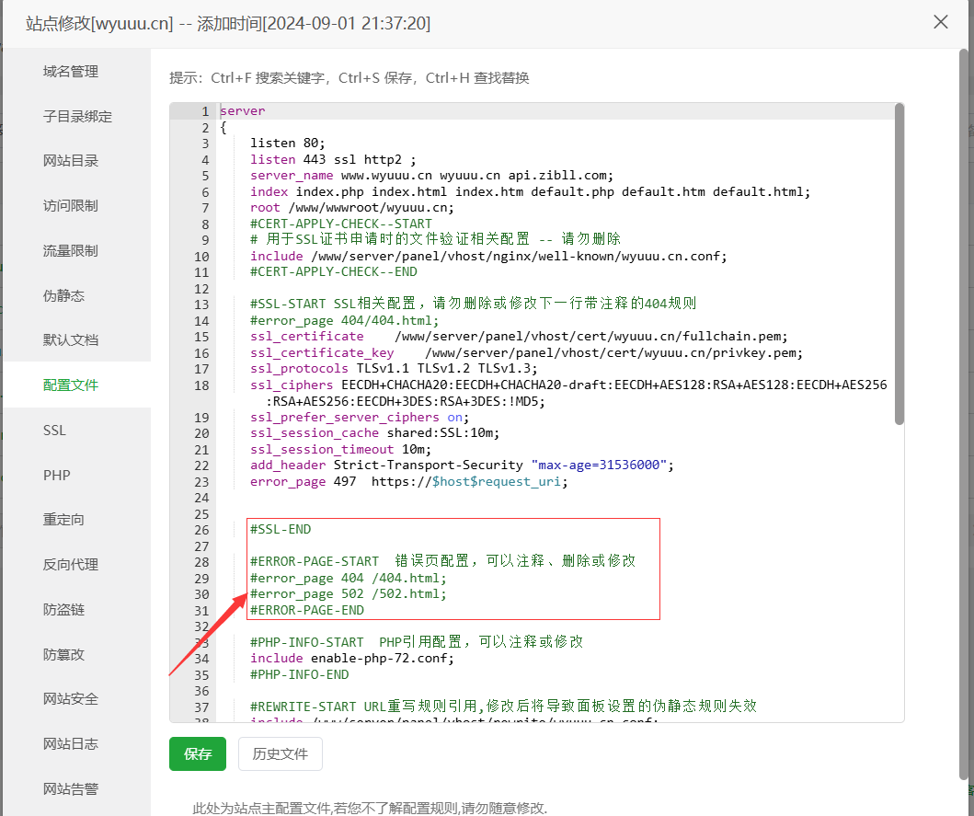The height and width of the screenshot is (816, 974).
Task: Close the site modification dialog
Action: click(x=940, y=22)
